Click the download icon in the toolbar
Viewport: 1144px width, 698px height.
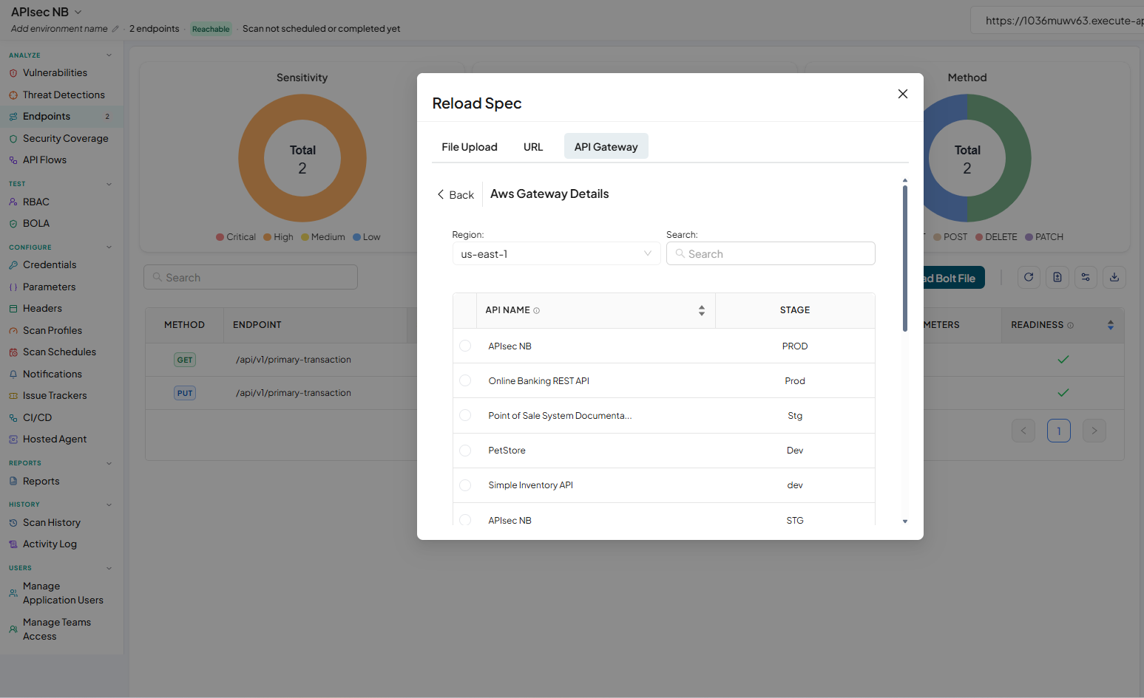pyautogui.click(x=1114, y=278)
